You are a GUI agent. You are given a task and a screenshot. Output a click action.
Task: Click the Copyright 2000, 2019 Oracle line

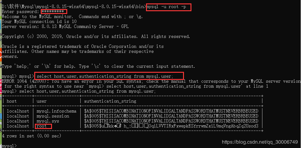(96, 36)
